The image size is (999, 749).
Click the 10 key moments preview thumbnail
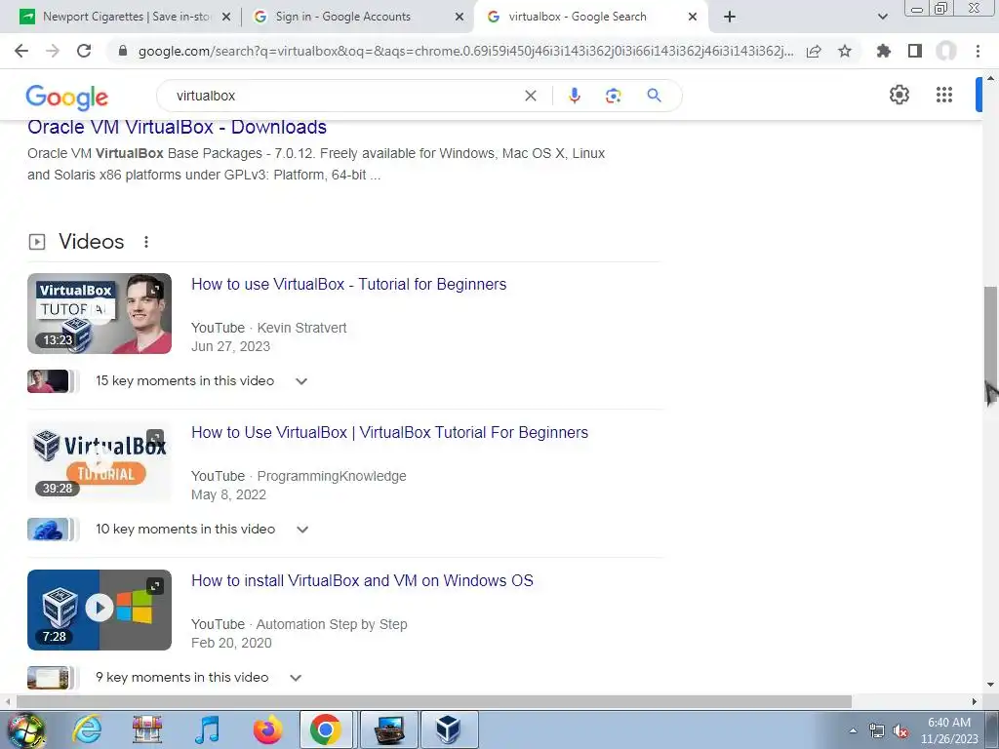click(x=49, y=530)
